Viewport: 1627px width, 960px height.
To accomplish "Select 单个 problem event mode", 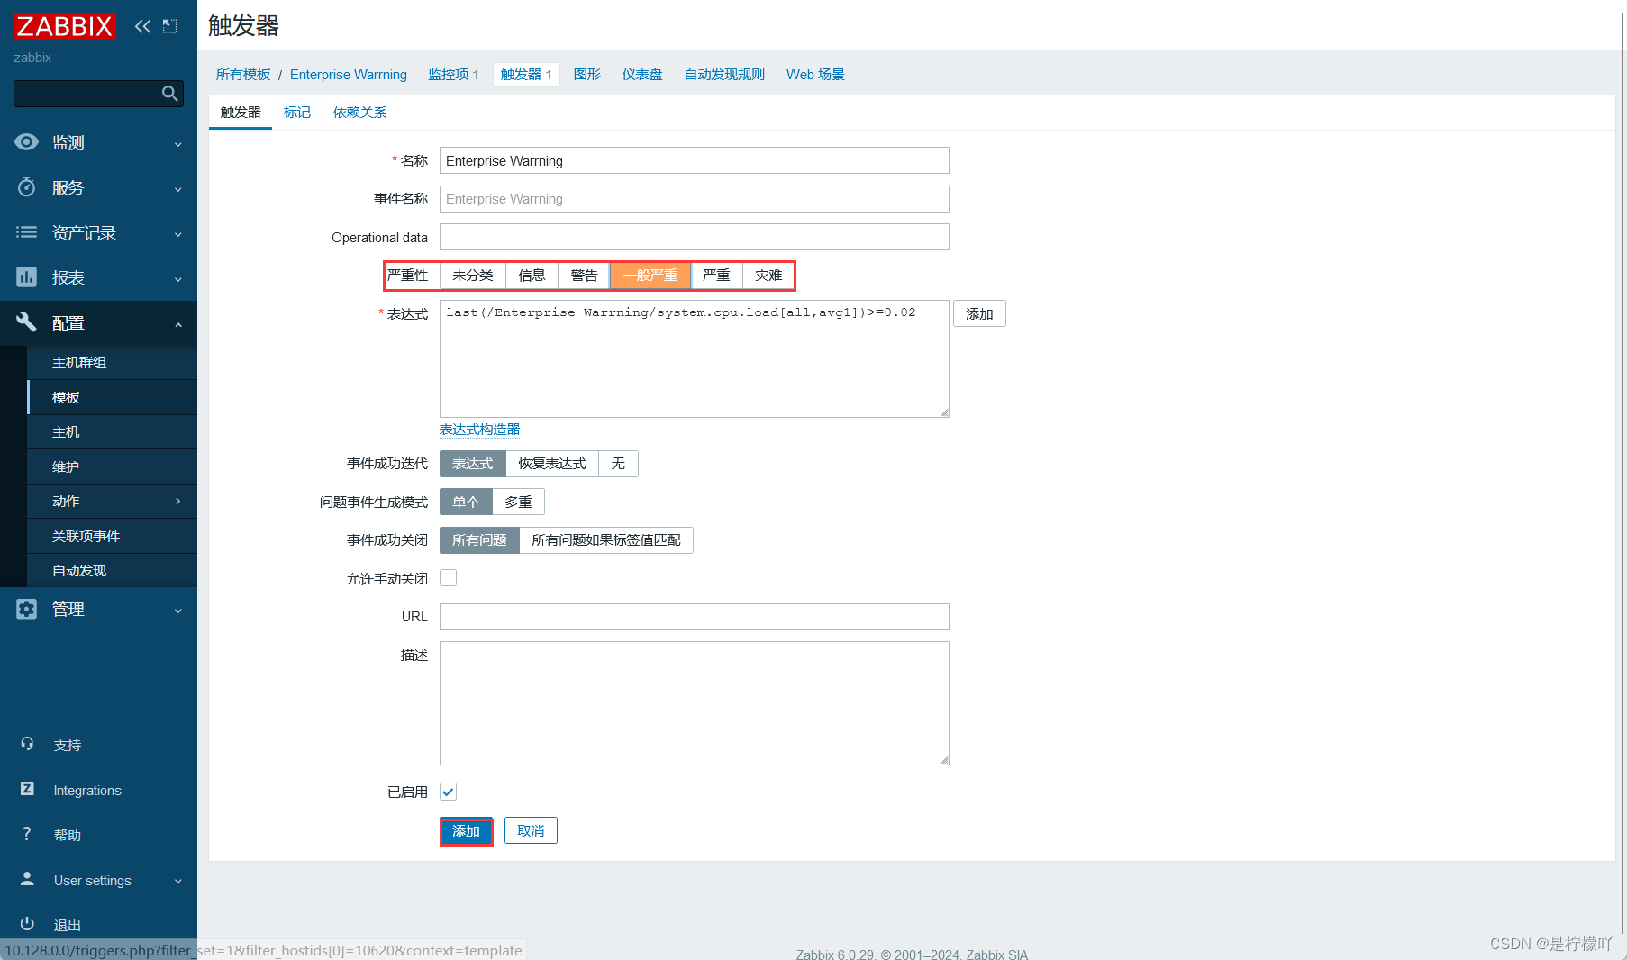I will pos(466,503).
